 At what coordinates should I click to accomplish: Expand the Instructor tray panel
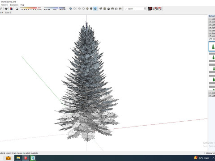212,93
